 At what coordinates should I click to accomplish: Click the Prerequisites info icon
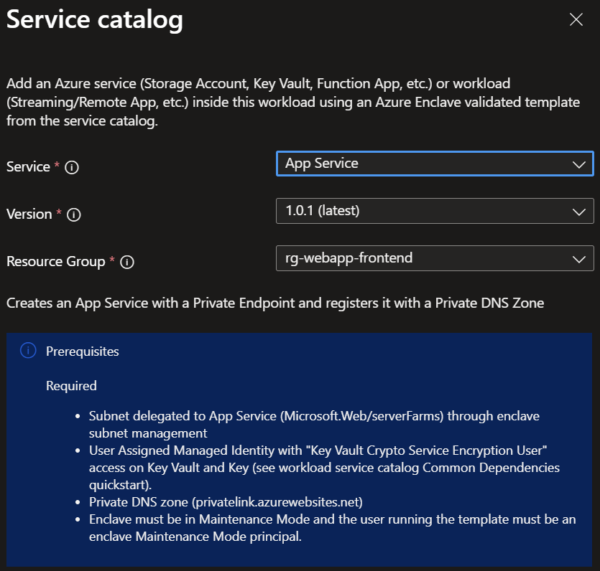[28, 350]
